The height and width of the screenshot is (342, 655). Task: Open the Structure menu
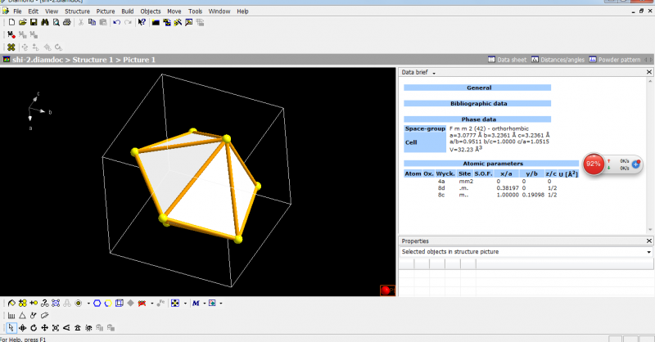pyautogui.click(x=77, y=11)
